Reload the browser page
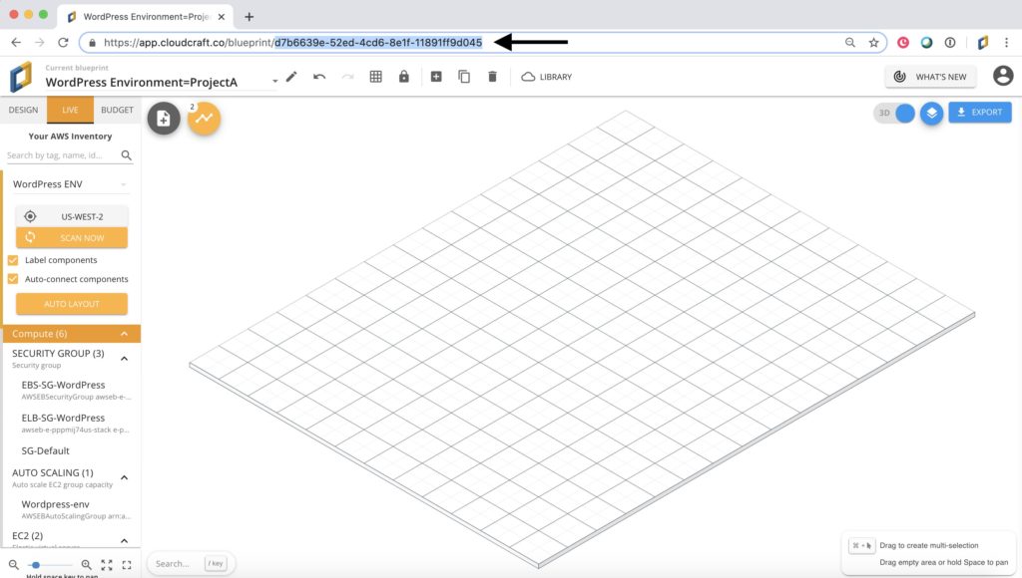1022x578 pixels. click(x=63, y=42)
